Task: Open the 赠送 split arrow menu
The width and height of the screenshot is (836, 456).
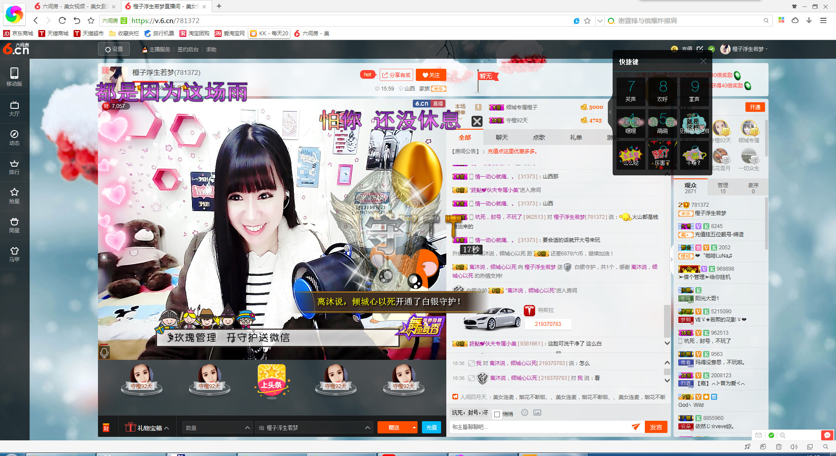Action: 414,428
